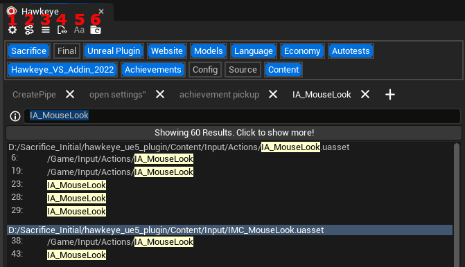Click the info icon beside search field
The width and height of the screenshot is (465, 267).
pyautogui.click(x=15, y=116)
